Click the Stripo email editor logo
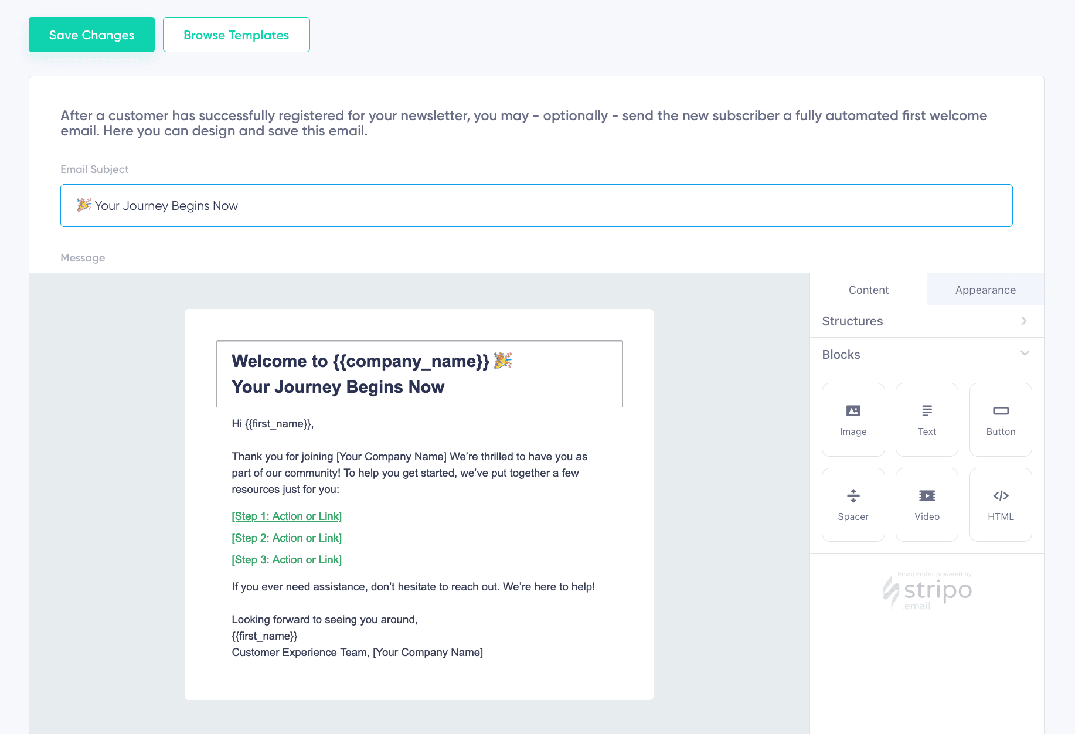Screen dimensions: 1075x734 click(x=926, y=592)
